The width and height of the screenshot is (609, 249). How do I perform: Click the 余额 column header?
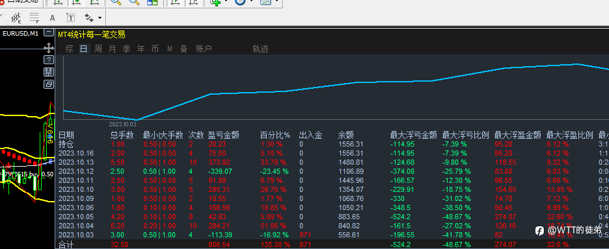coord(346,135)
